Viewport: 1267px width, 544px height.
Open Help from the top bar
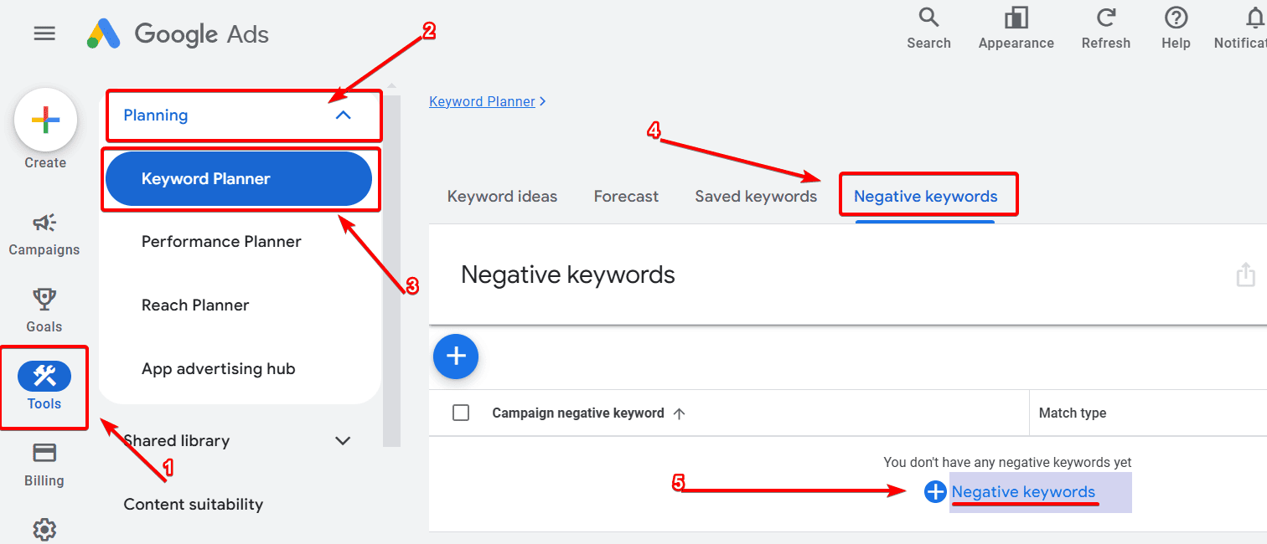pos(1175,25)
